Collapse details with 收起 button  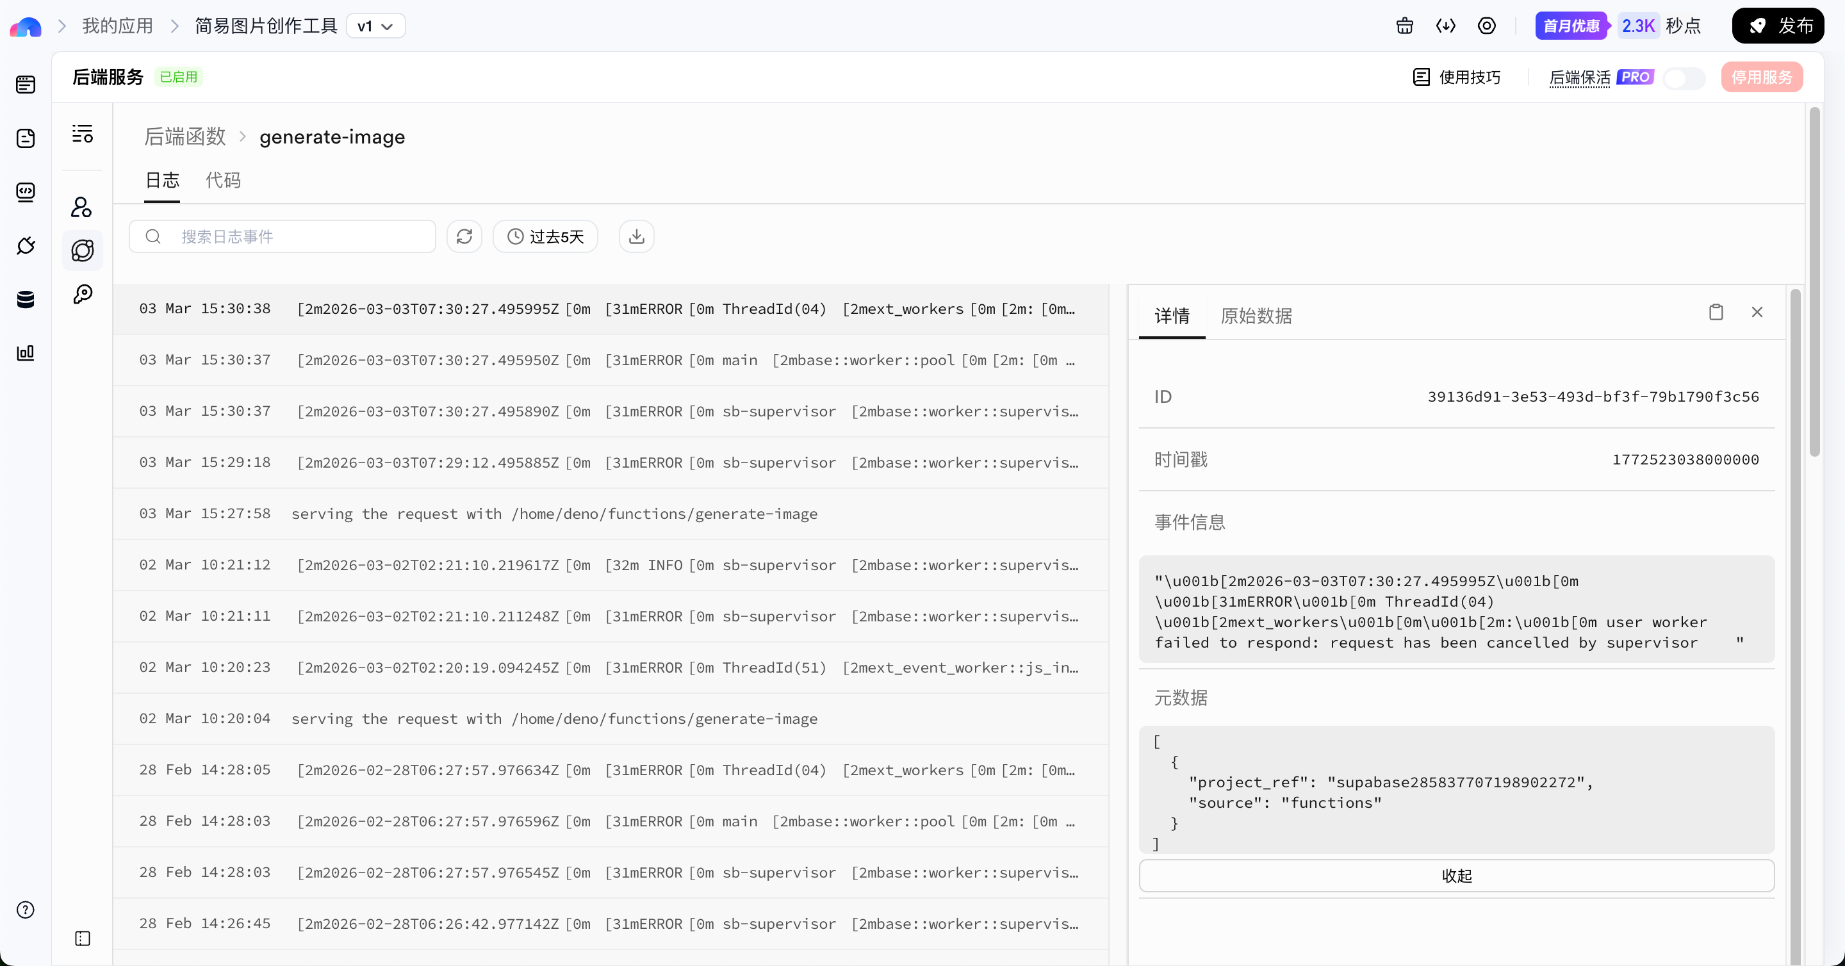[1456, 876]
